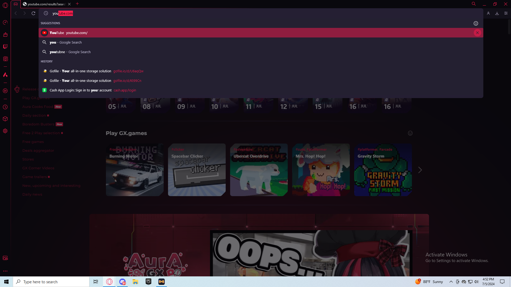Screen dimensions: 511x287
Task: Open the chip-shaped icon below Twitch
Action: click(5, 59)
